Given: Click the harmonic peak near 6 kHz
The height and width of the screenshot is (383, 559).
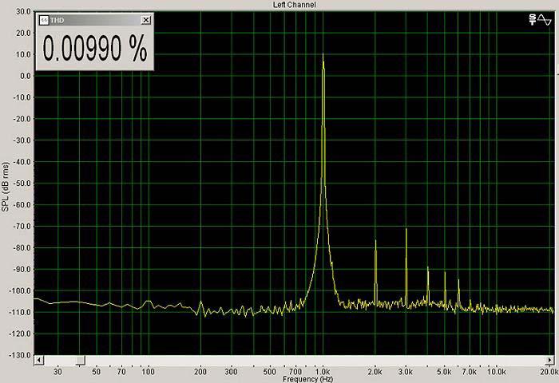Looking at the screenshot, I should coord(458,281).
